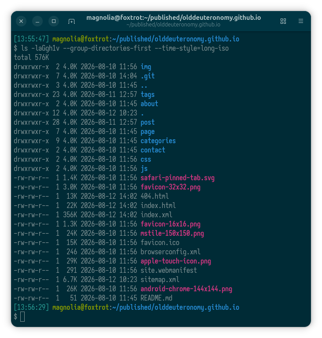Click the permissions string of README.md row
The image size is (322, 338).
pos(31,298)
